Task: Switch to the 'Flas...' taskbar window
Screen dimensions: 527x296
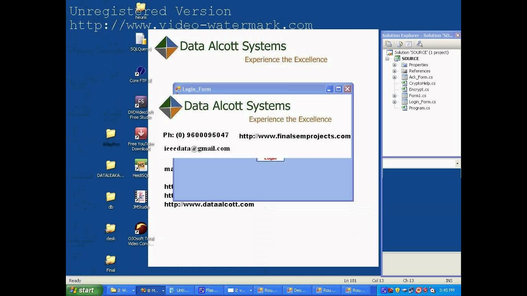Action: coord(209,290)
